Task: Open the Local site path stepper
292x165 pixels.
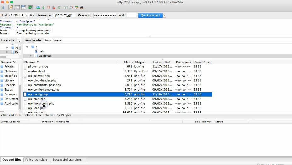Action: (19, 40)
